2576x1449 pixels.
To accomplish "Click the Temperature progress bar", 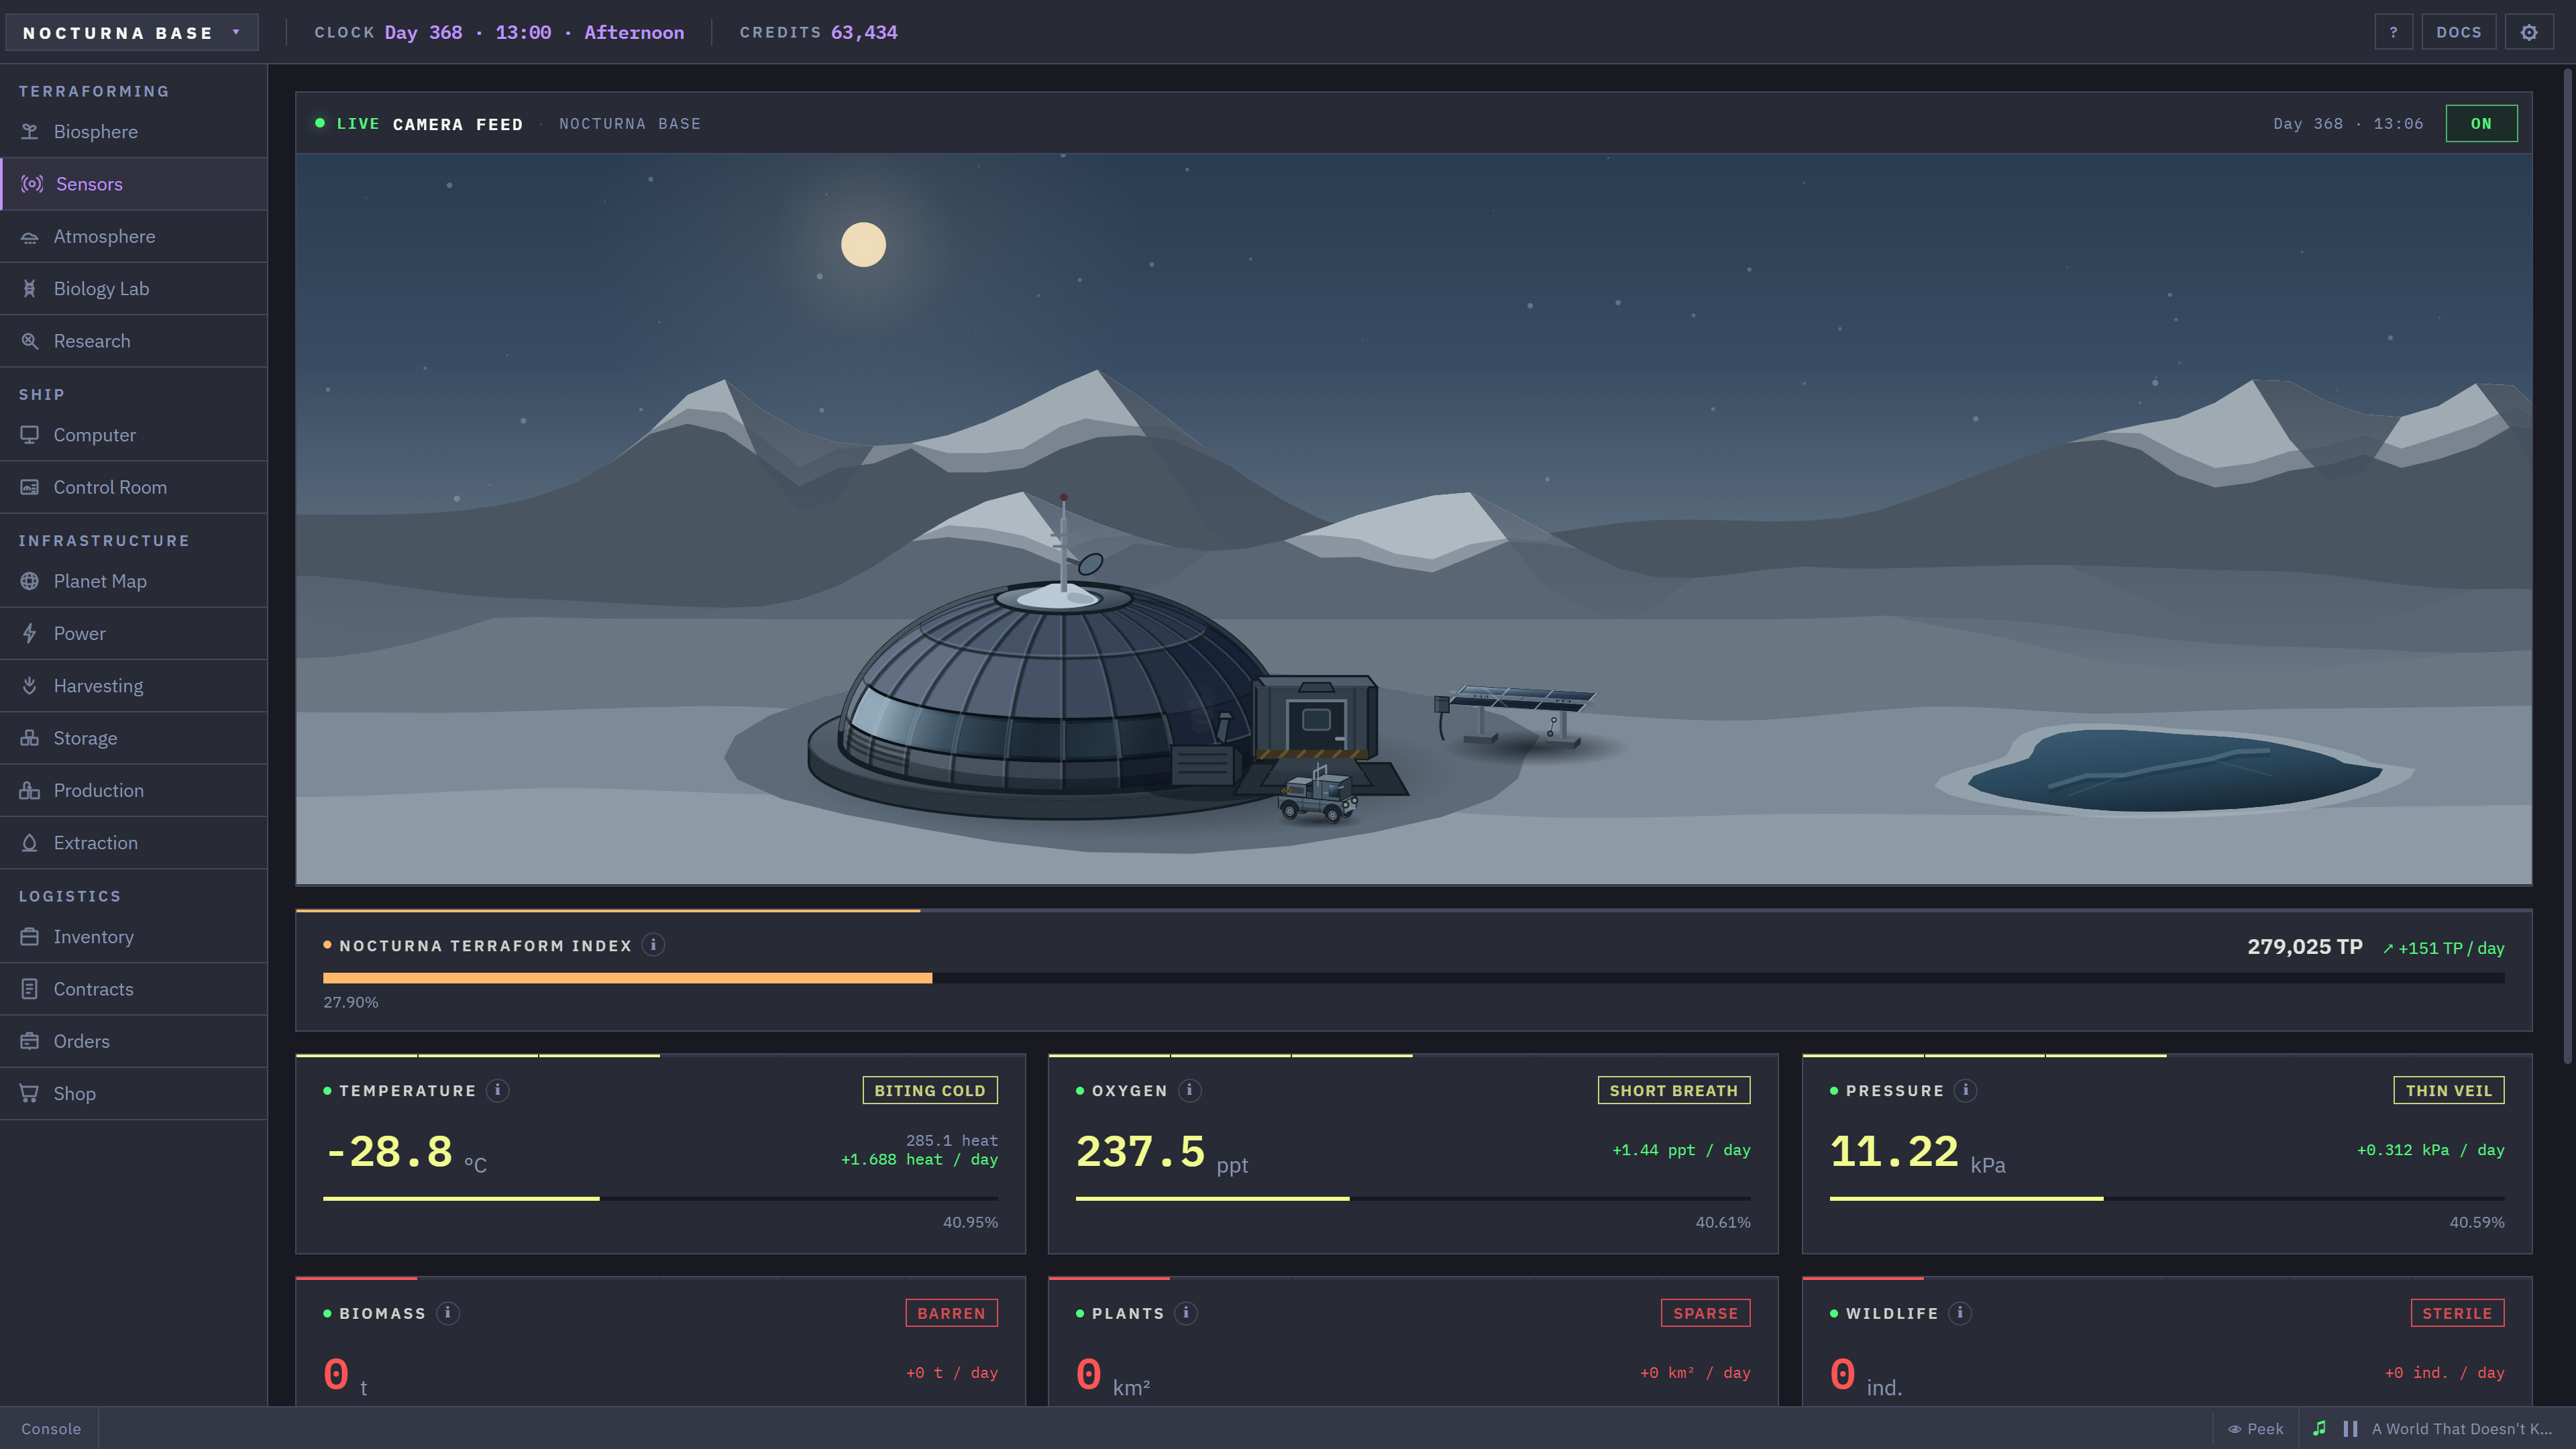I will (x=660, y=1198).
